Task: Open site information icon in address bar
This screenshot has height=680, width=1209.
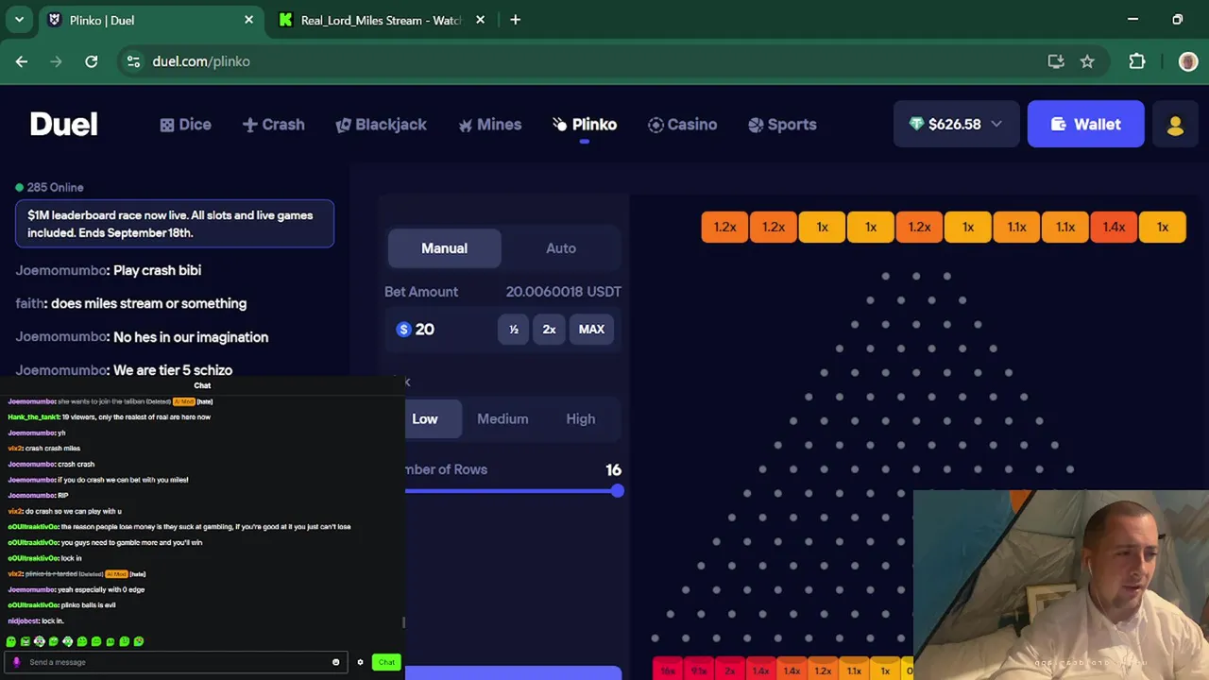Action: pyautogui.click(x=133, y=61)
